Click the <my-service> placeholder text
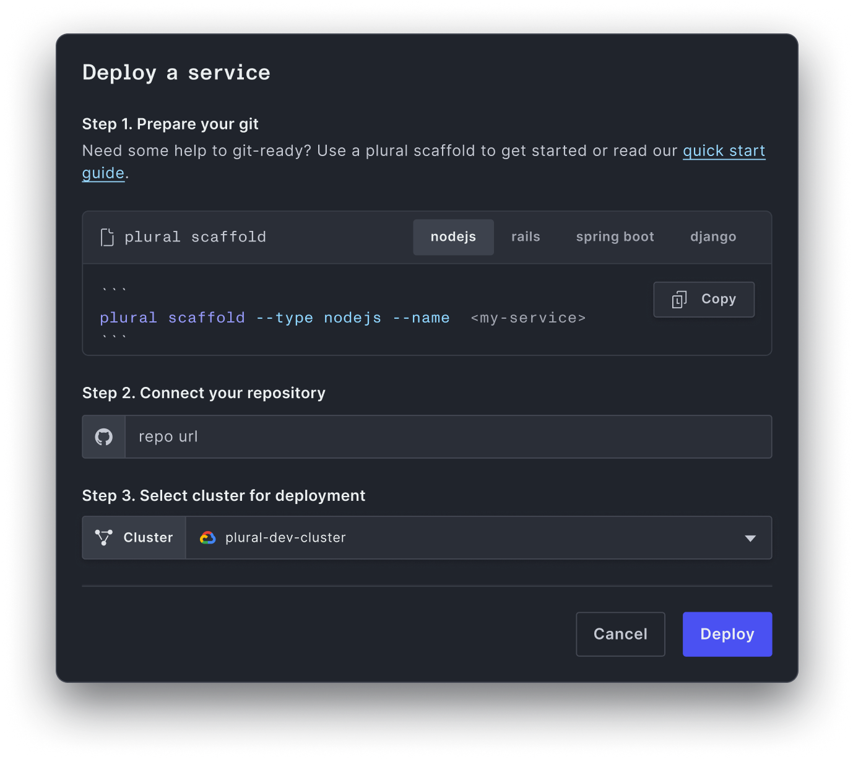This screenshot has height=759, width=853. [x=528, y=318]
